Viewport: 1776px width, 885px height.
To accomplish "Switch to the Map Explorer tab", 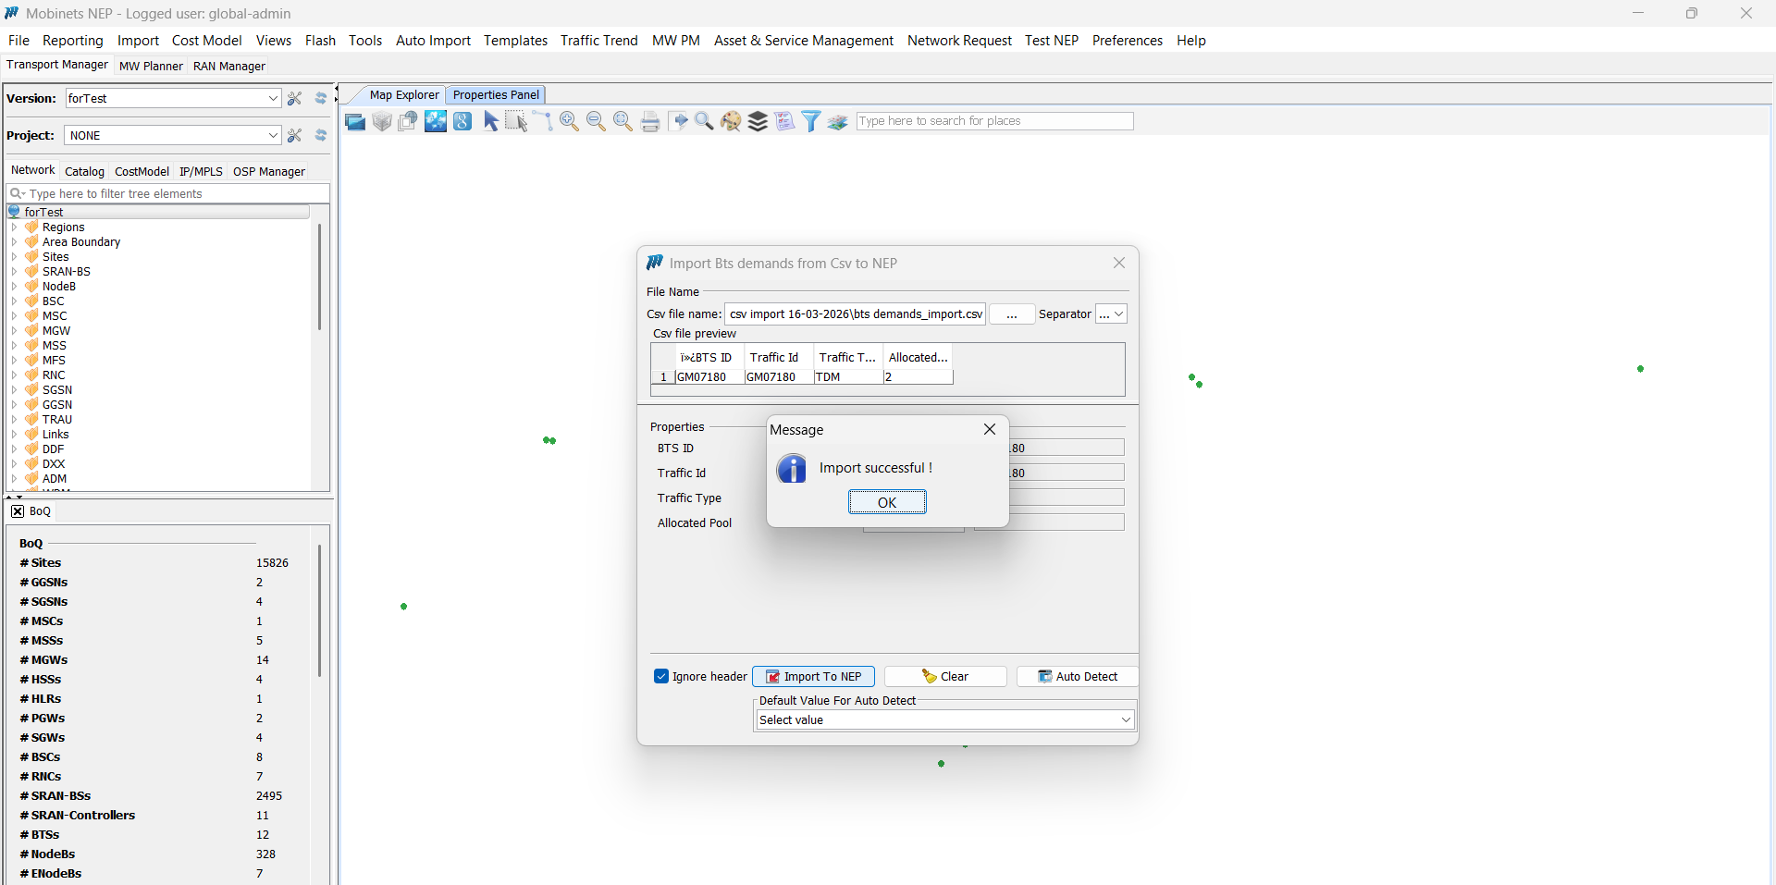I will [403, 95].
